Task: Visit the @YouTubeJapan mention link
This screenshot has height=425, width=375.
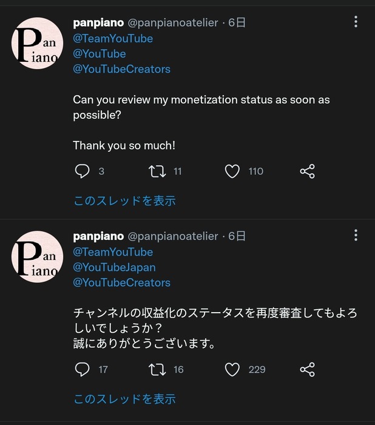Action: pos(114,267)
